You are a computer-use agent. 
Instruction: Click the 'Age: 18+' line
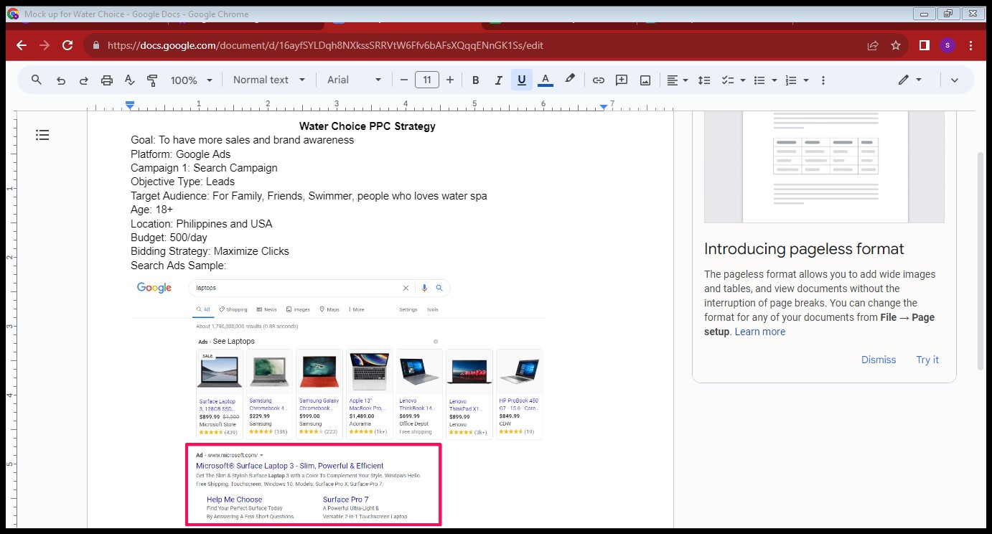pos(152,210)
